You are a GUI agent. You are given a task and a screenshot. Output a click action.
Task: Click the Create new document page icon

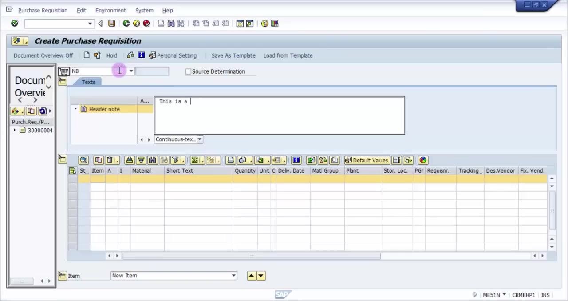click(87, 55)
